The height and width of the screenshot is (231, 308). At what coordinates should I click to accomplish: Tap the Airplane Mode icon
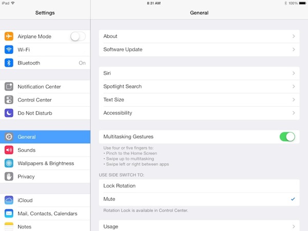point(9,36)
